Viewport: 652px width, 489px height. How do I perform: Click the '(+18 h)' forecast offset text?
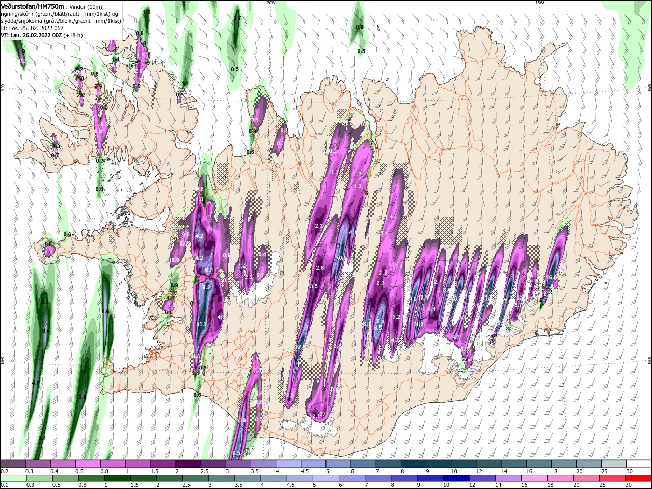pos(73,35)
